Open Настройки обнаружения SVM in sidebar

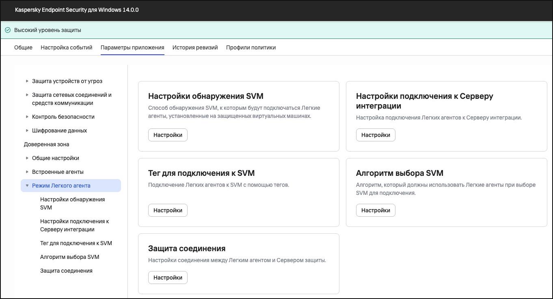(x=72, y=203)
